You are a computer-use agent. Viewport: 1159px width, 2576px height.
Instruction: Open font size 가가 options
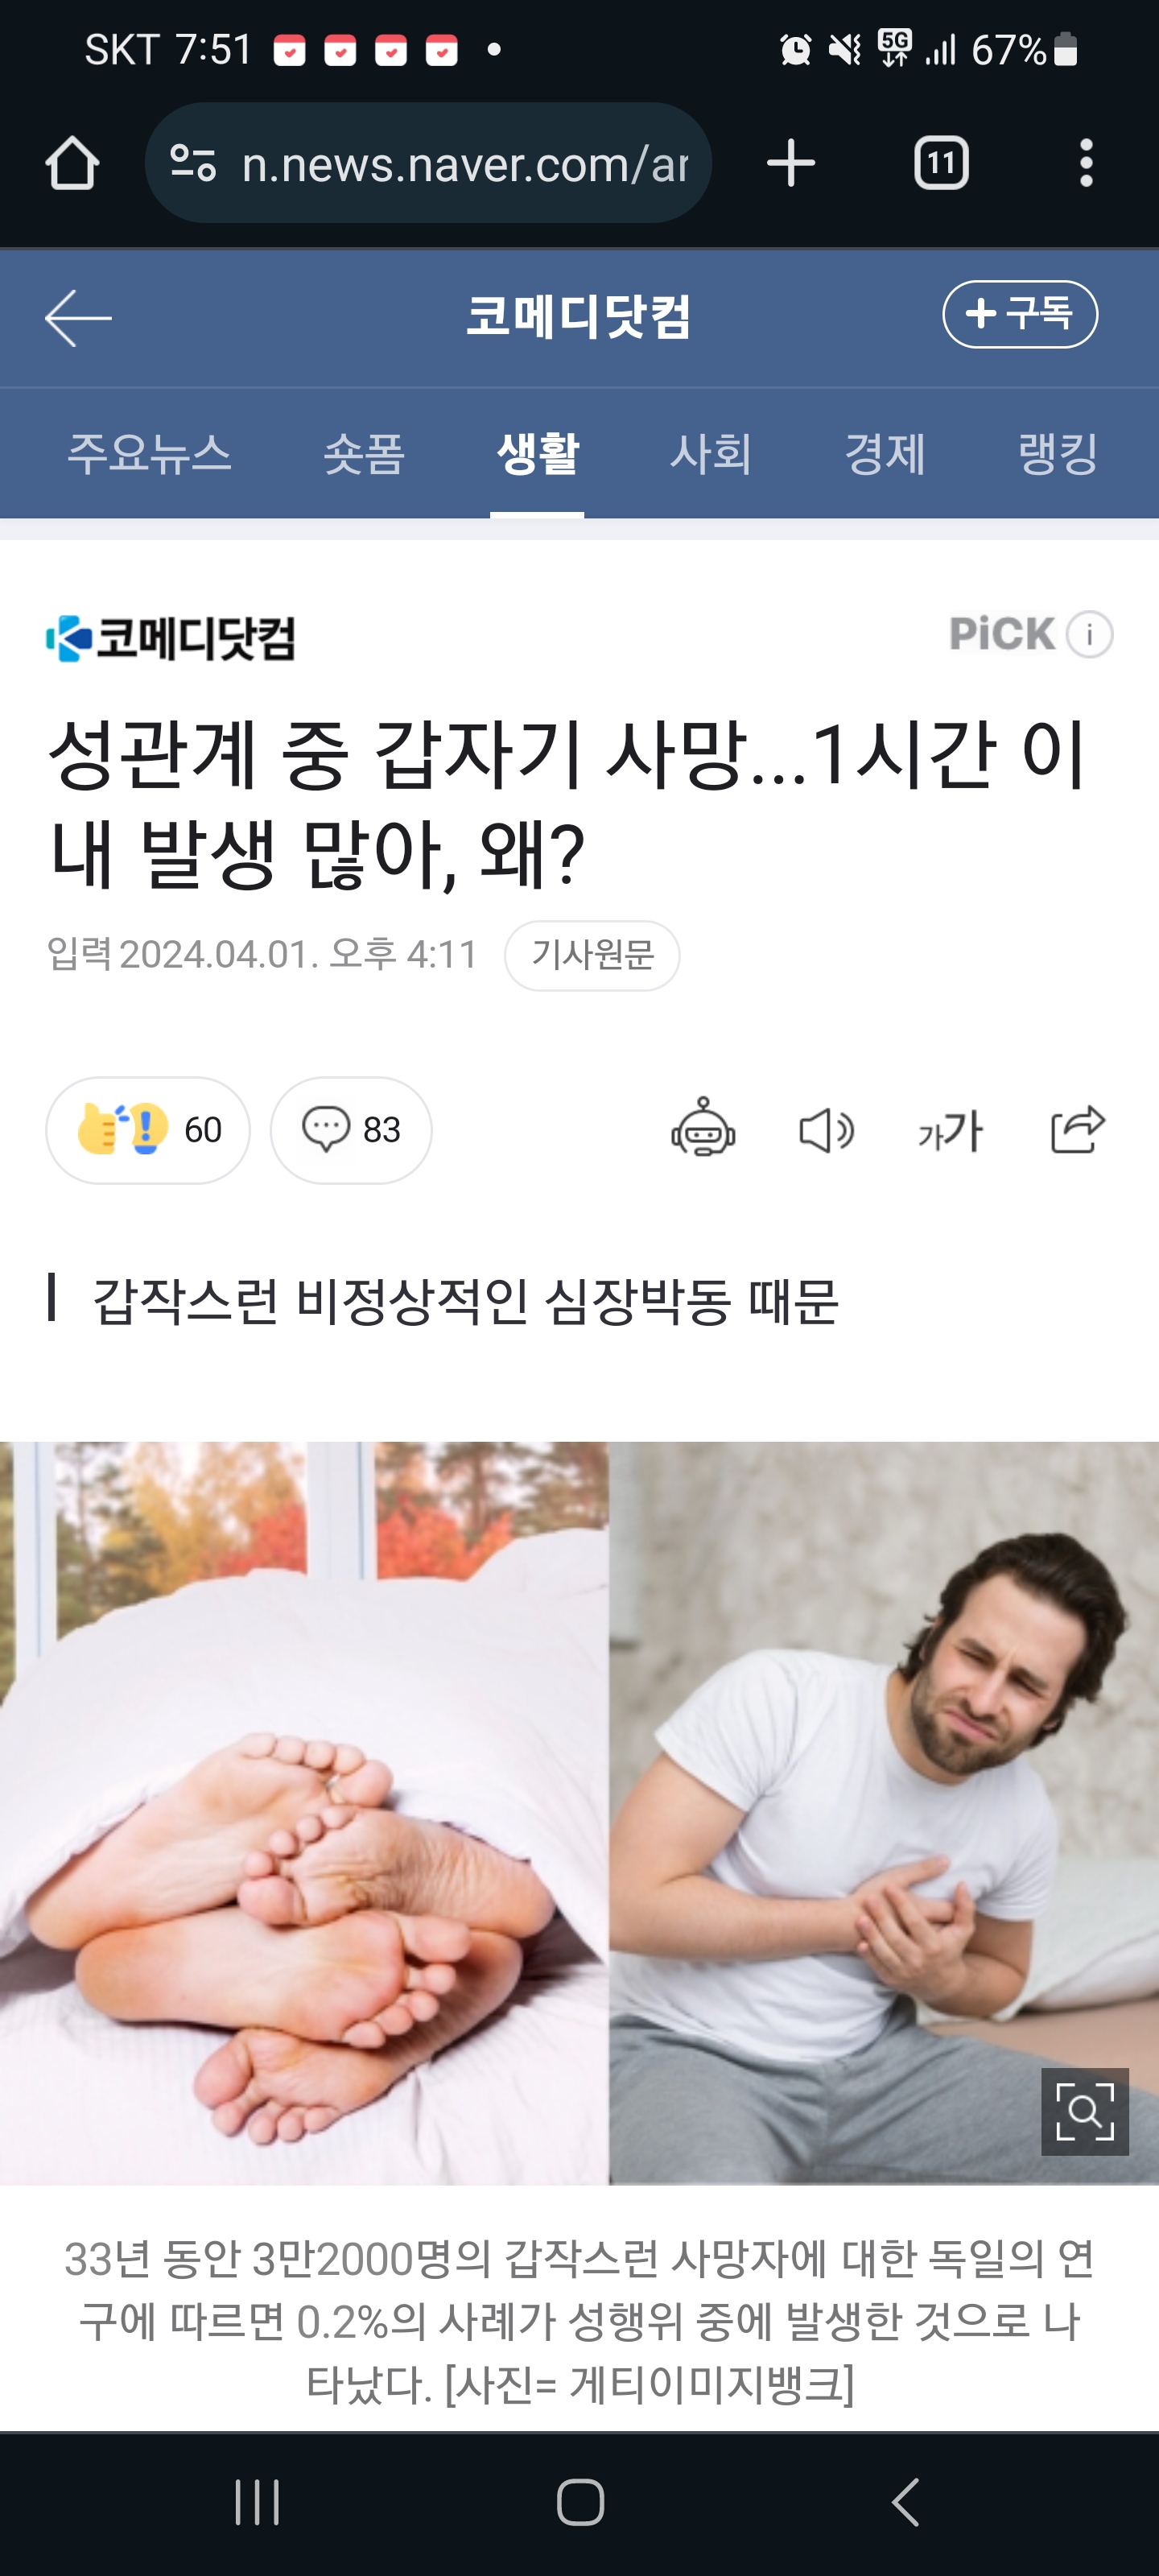pos(950,1131)
